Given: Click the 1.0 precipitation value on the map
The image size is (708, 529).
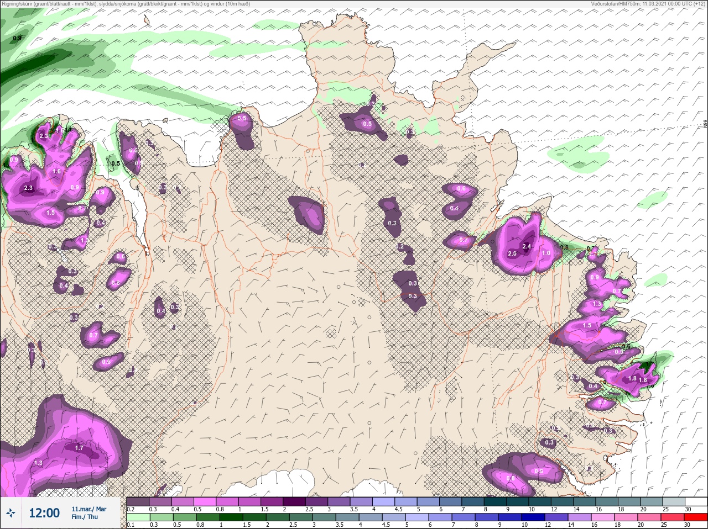Looking at the screenshot, I should click(x=546, y=253).
